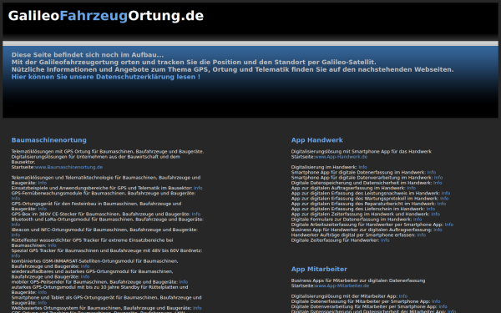
Task: Open Info for GPS-Ortungsgerät für den Festeinbau
Action: [43, 209]
